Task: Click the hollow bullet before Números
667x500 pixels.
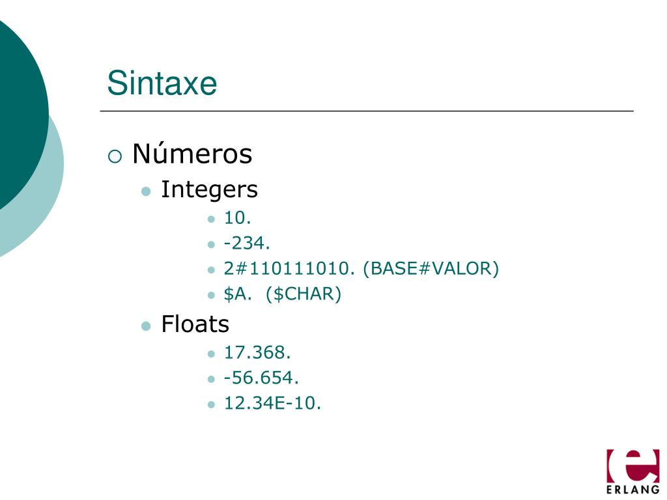Action: [115, 156]
